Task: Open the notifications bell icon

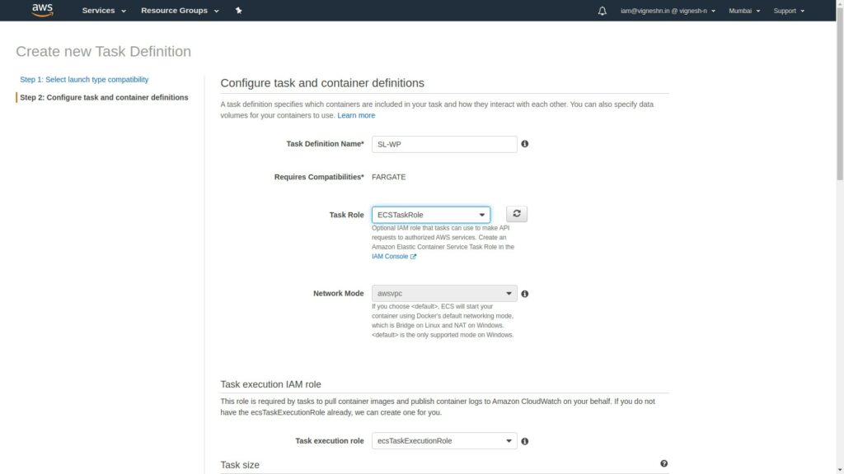Action: [602, 11]
